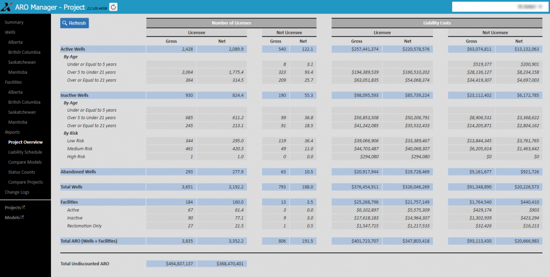Open the external-link icon next to Models
Screen dimensions: 550x277
pyautogui.click(x=22, y=217)
